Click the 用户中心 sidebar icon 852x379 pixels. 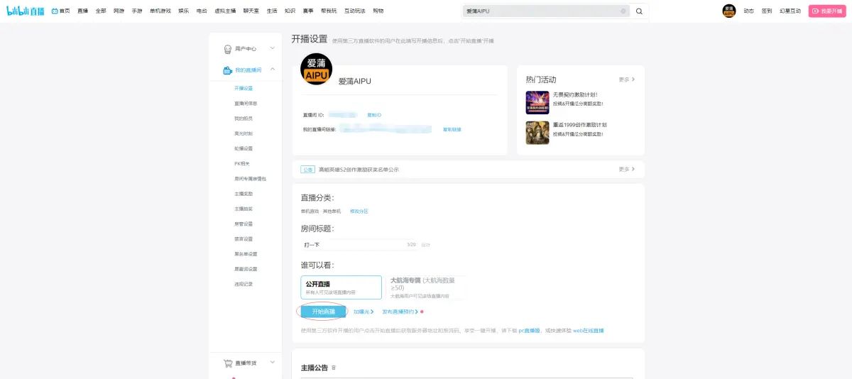pyautogui.click(x=227, y=49)
